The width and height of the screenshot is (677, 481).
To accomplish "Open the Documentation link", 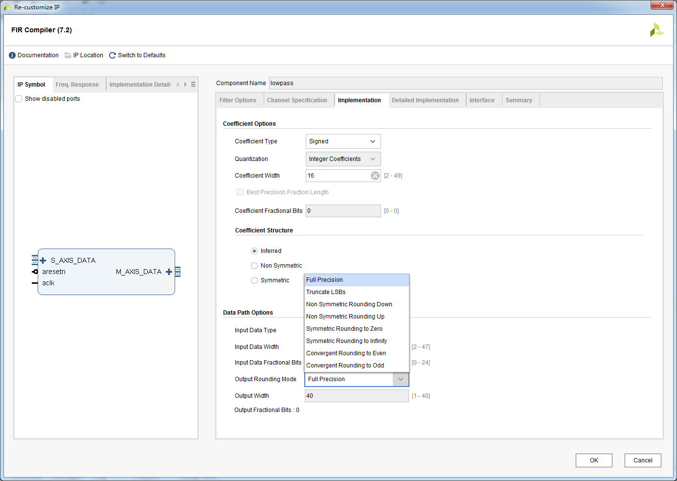I will [38, 55].
